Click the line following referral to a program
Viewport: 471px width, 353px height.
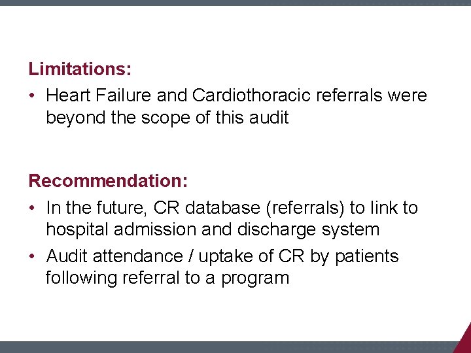pyautogui.click(x=167, y=278)
